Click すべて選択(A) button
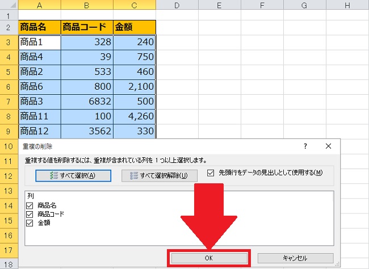The height and width of the screenshot is (269, 369). coord(73,175)
